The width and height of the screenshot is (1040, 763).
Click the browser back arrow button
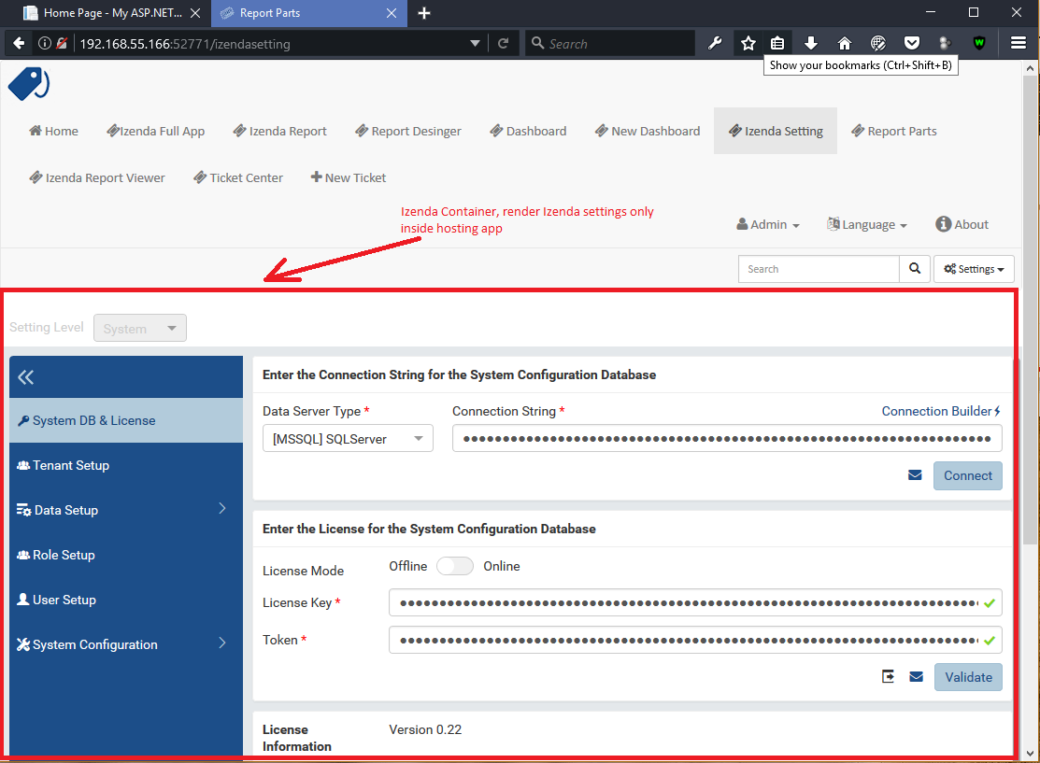tap(19, 44)
